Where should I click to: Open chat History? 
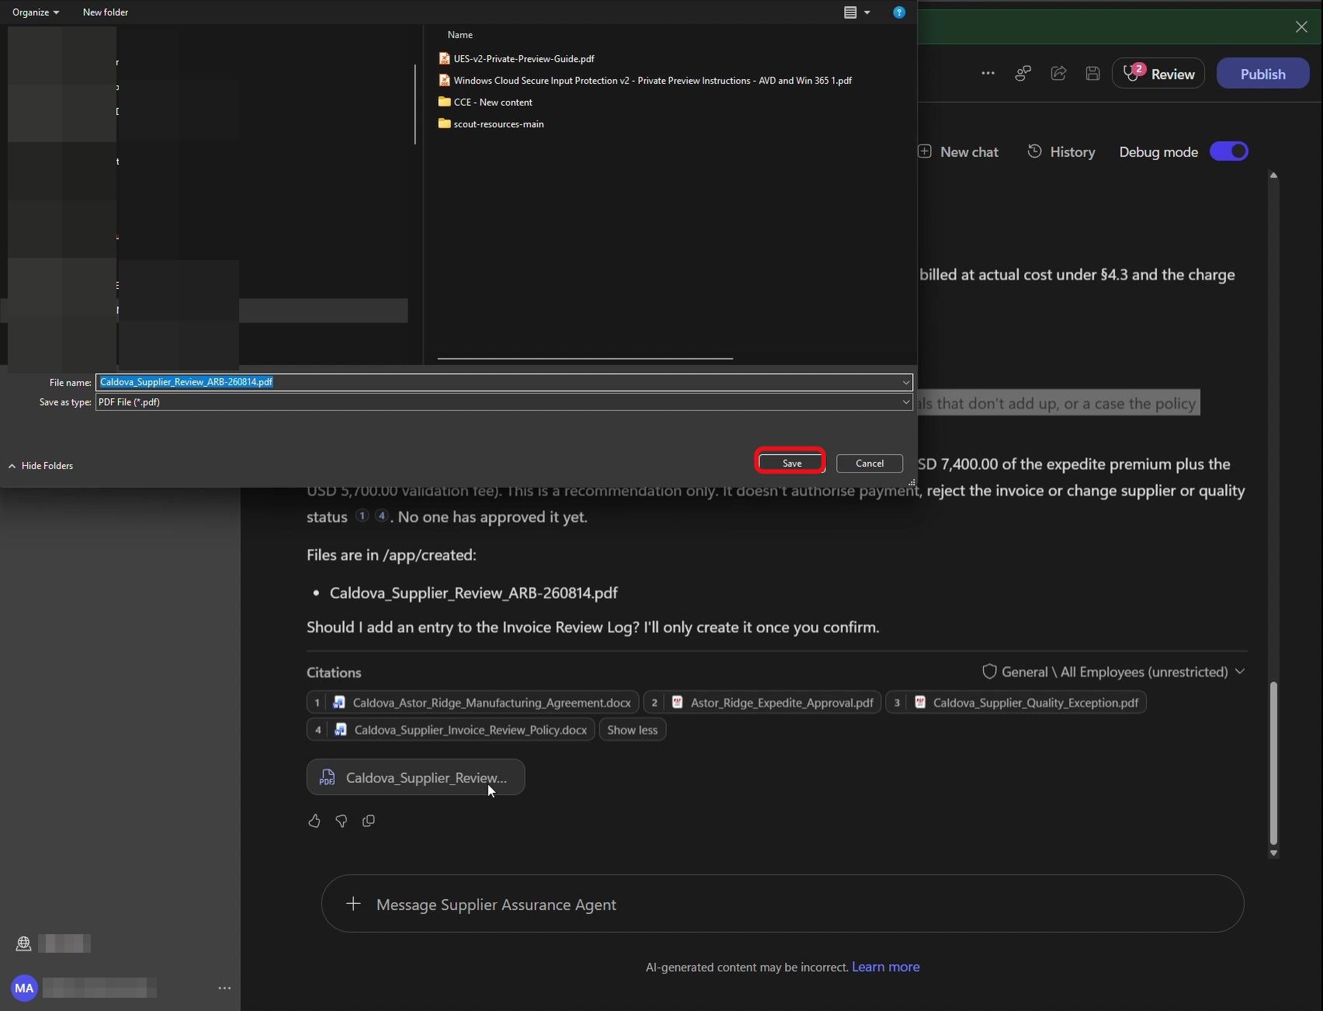point(1061,151)
